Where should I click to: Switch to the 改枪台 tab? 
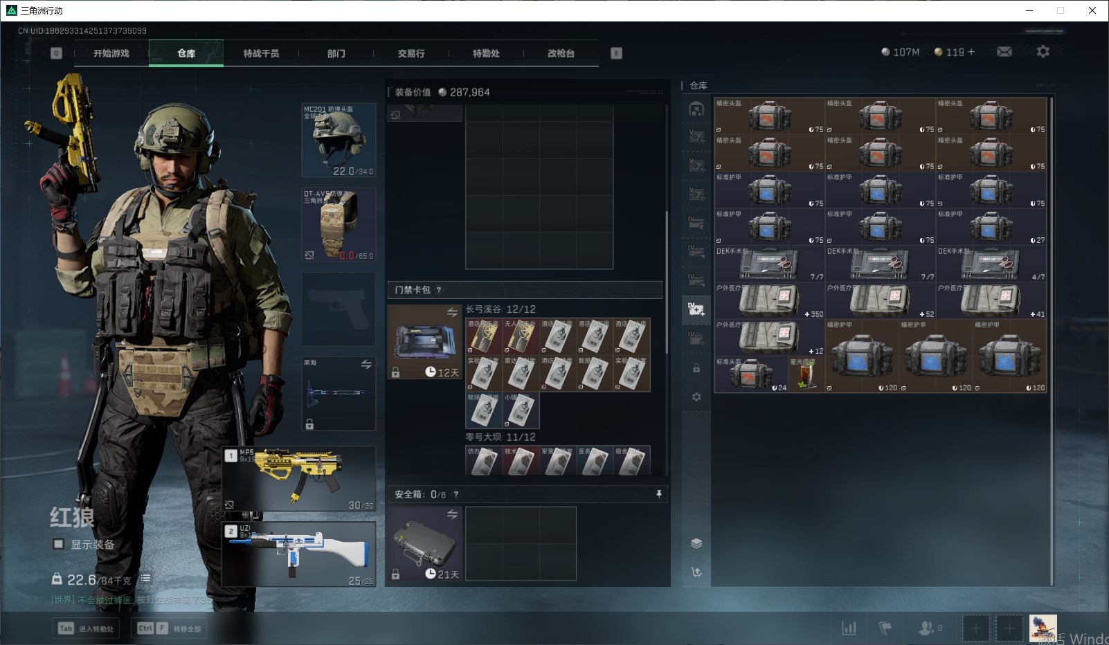click(x=561, y=53)
